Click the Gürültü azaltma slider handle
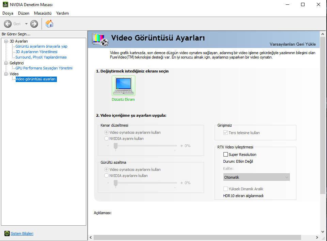The width and height of the screenshot is (327, 241). tap(115, 183)
